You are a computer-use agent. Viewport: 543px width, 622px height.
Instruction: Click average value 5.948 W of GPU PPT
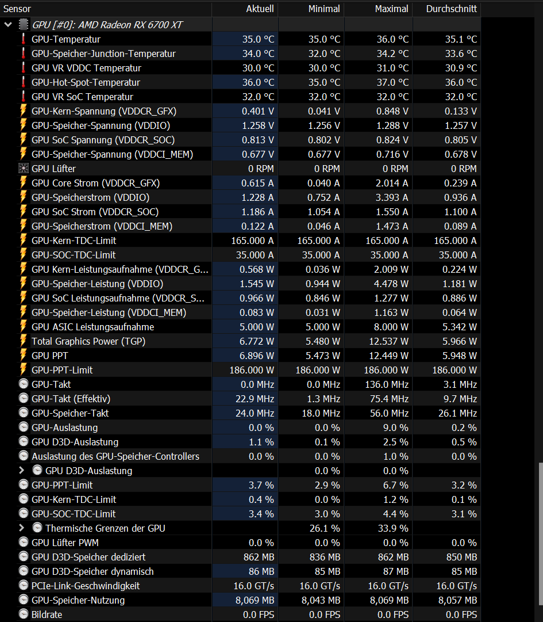(460, 356)
